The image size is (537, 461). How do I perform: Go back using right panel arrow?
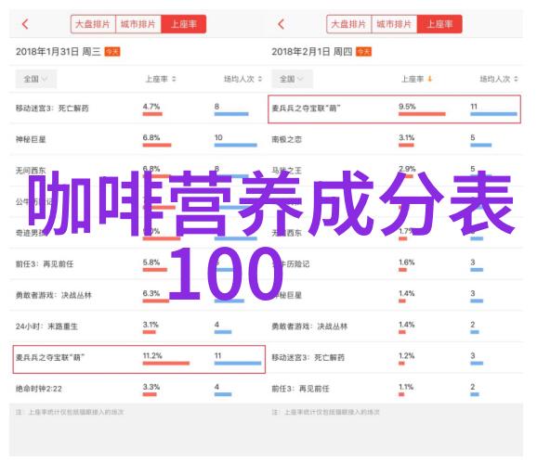coord(281,24)
